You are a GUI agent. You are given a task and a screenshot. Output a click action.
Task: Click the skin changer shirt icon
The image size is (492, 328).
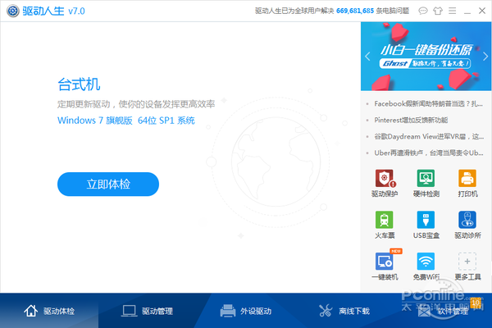[x=437, y=11]
